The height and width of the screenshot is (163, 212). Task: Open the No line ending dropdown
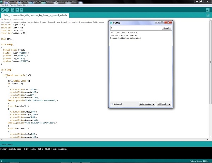[x=147, y=104]
